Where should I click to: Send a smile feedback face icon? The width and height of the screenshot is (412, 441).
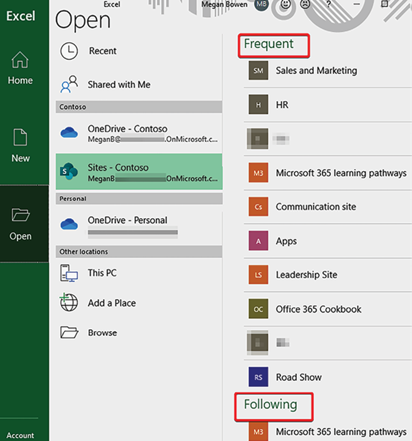[x=285, y=4]
